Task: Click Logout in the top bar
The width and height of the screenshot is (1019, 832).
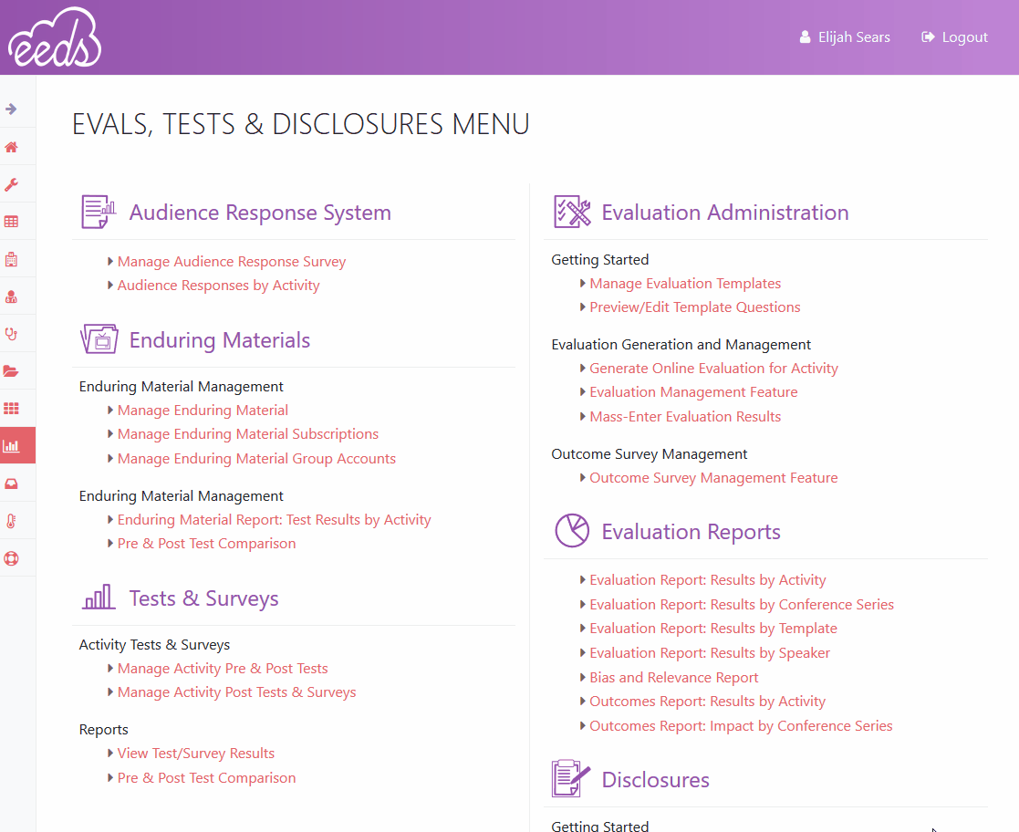Action: point(954,36)
